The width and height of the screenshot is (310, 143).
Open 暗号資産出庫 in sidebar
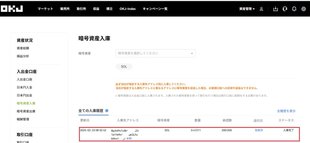click(x=26, y=111)
